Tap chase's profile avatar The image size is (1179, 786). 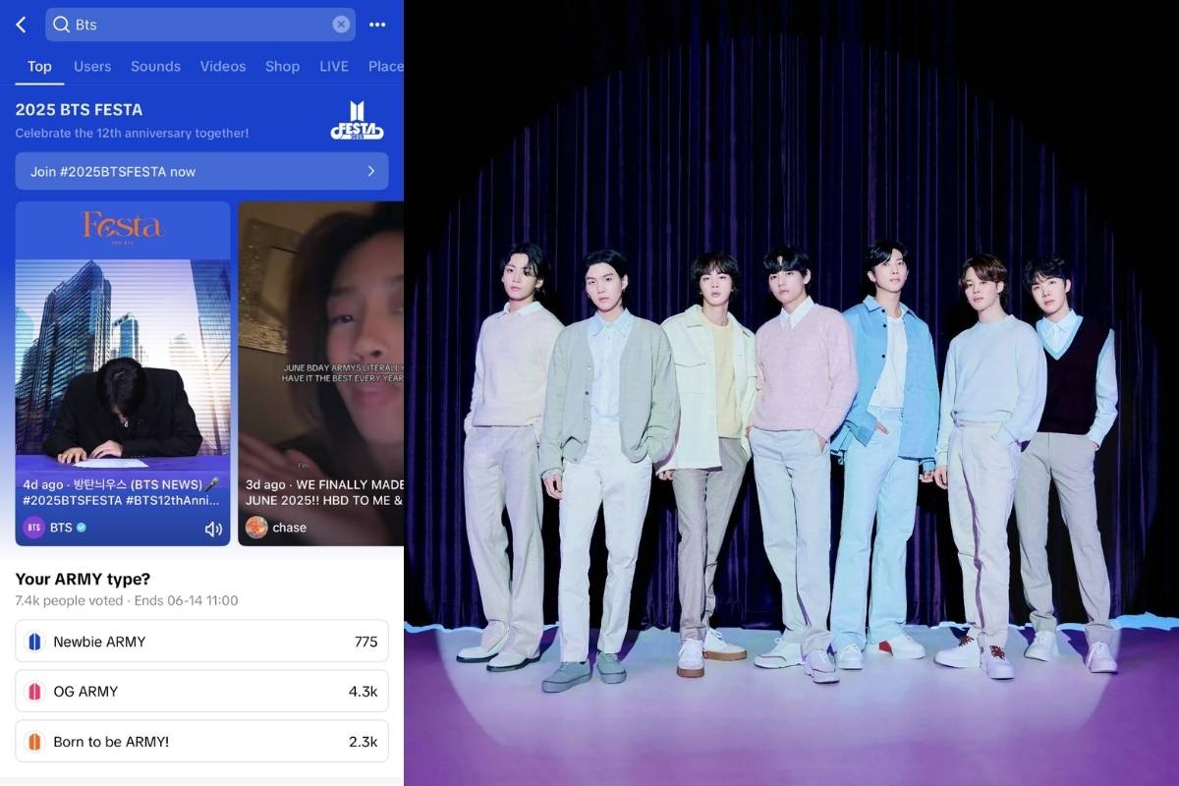pyautogui.click(x=256, y=528)
